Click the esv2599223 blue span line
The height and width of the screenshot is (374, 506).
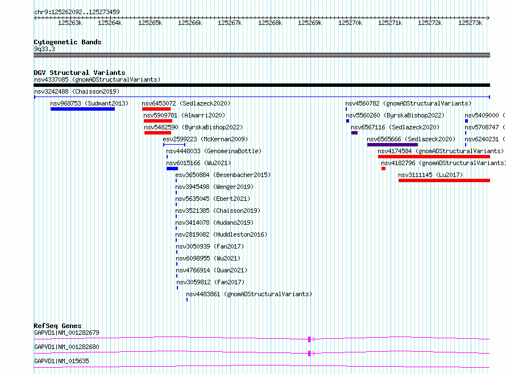[x=175, y=145]
